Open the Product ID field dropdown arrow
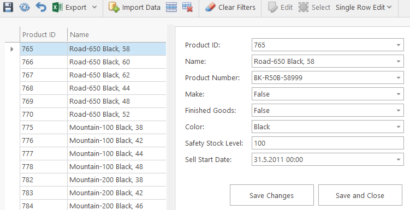Image resolution: width=410 pixels, height=210 pixels. [x=398, y=45]
